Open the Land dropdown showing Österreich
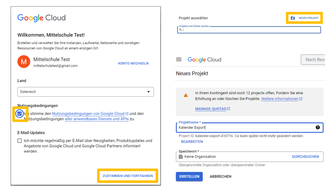This screenshot has height=193, width=329. [x=85, y=92]
